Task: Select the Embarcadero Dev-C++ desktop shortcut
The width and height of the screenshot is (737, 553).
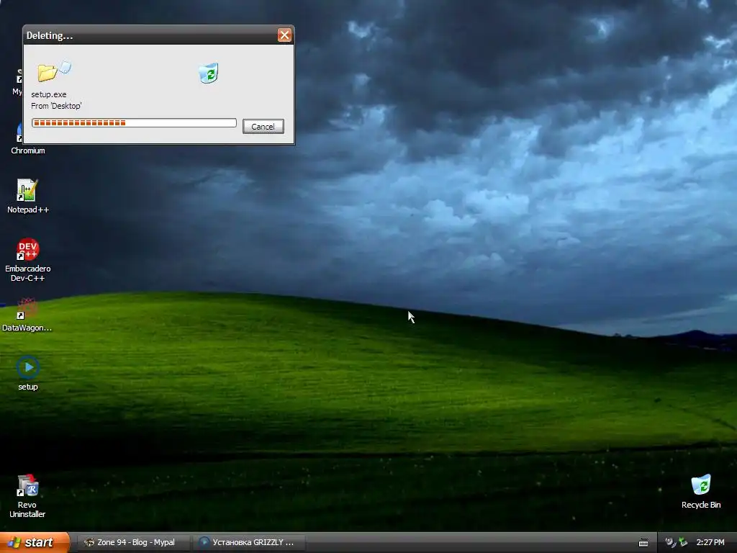Action: (x=28, y=259)
